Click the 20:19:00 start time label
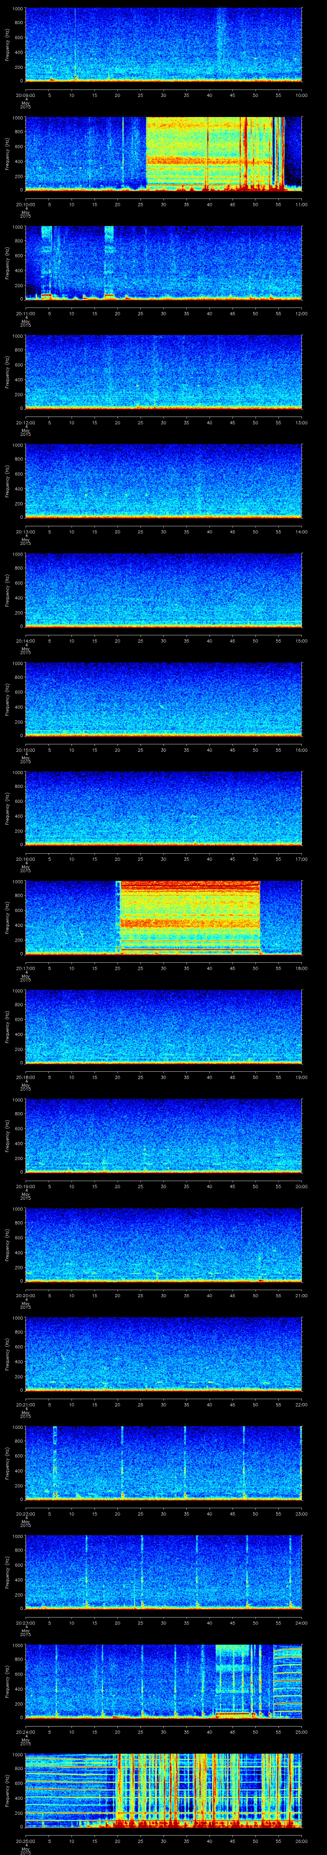 click(x=25, y=1186)
